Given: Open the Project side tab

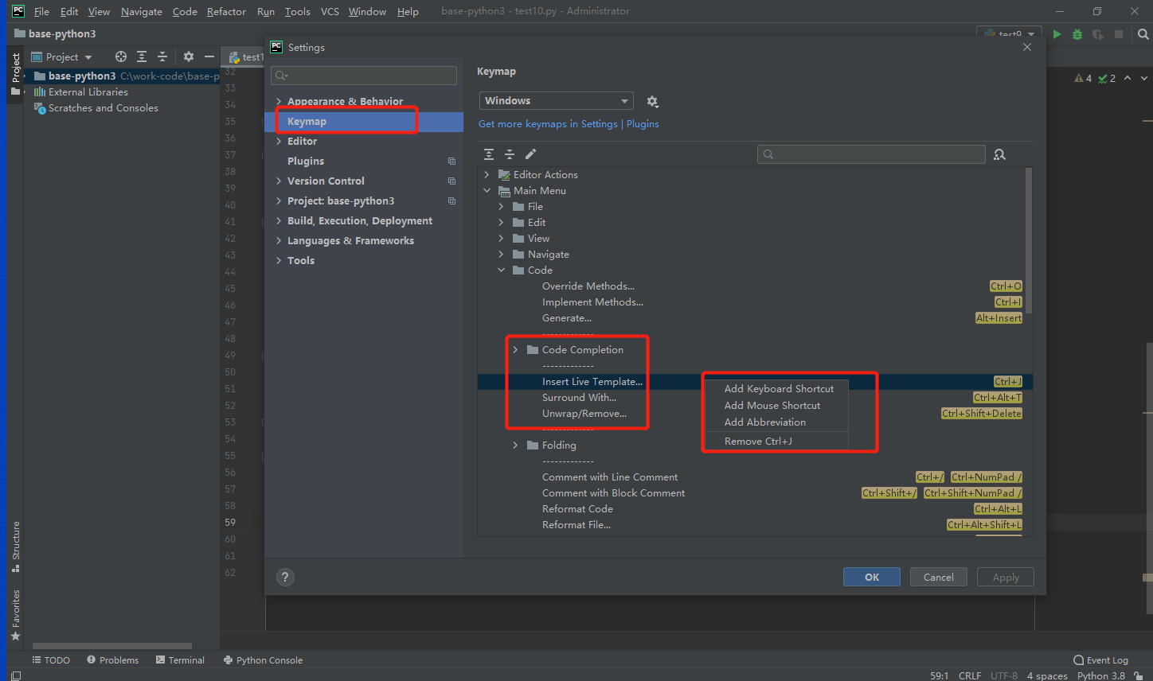Looking at the screenshot, I should pyautogui.click(x=15, y=73).
